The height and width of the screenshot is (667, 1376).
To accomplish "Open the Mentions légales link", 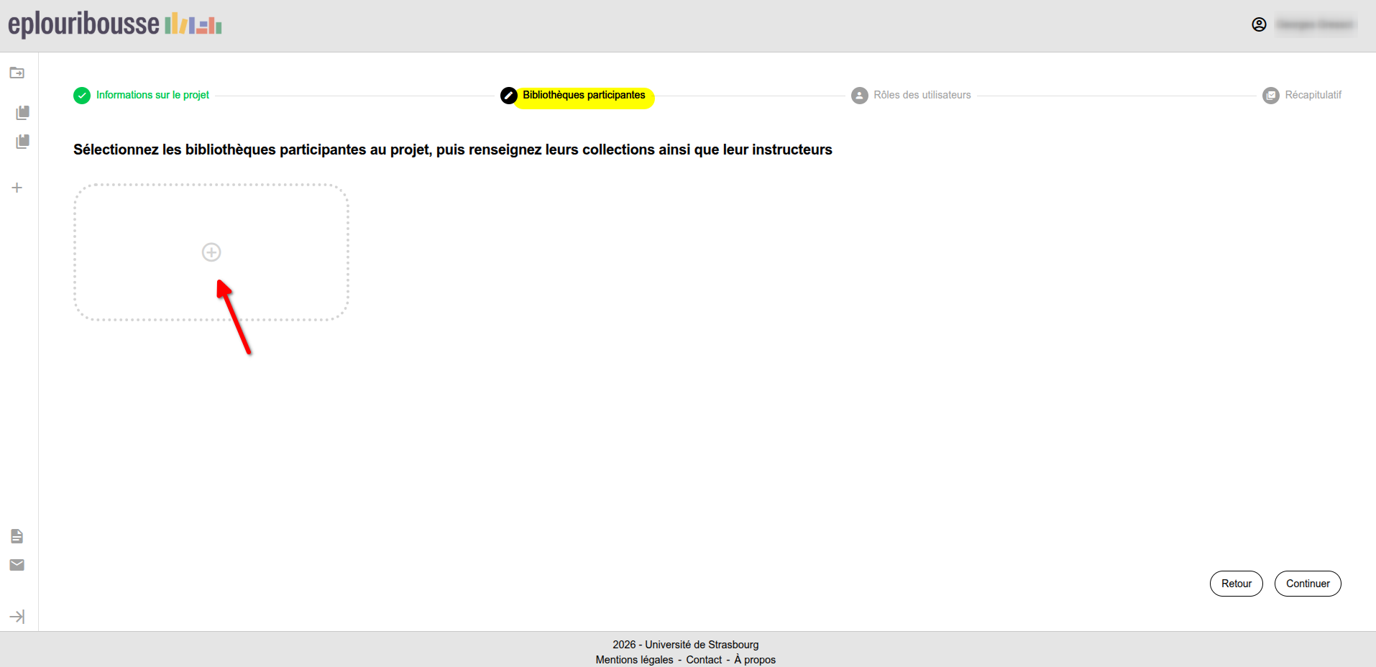I will (x=634, y=660).
